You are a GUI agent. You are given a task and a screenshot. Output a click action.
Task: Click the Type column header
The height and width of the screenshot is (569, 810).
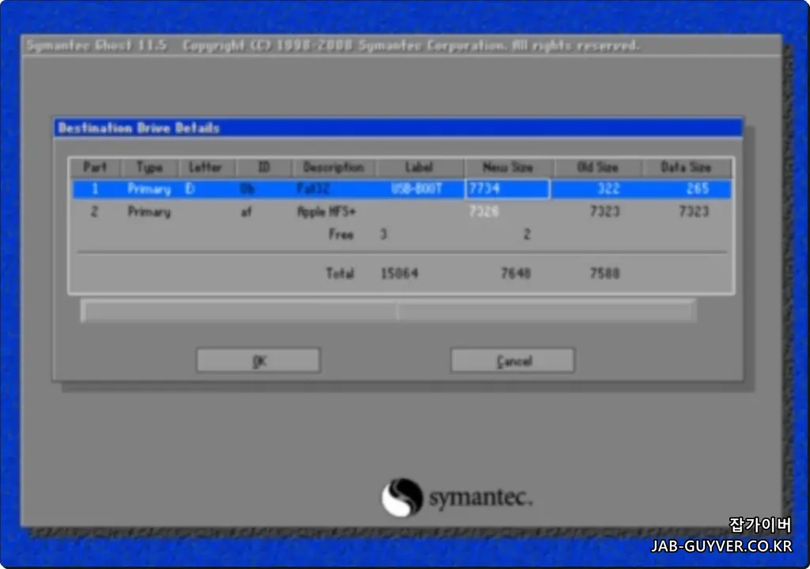[150, 168]
